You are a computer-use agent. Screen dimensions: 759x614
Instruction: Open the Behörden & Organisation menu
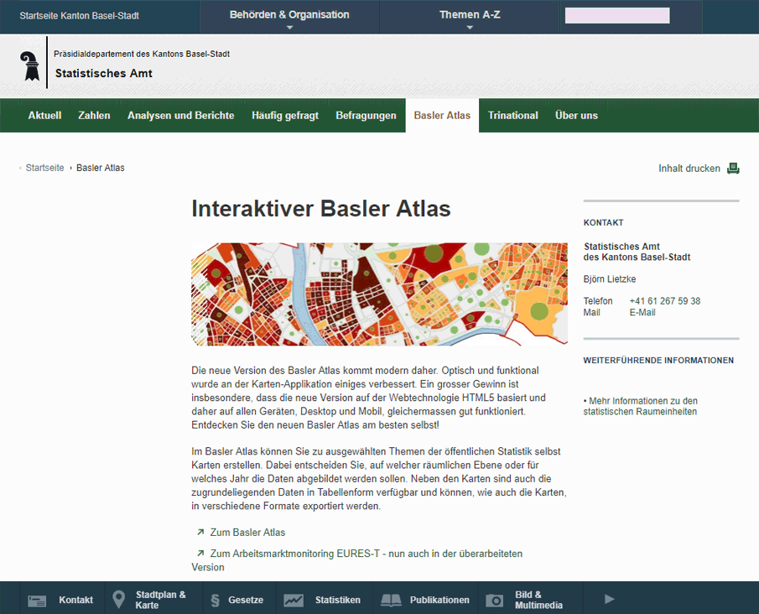(289, 17)
